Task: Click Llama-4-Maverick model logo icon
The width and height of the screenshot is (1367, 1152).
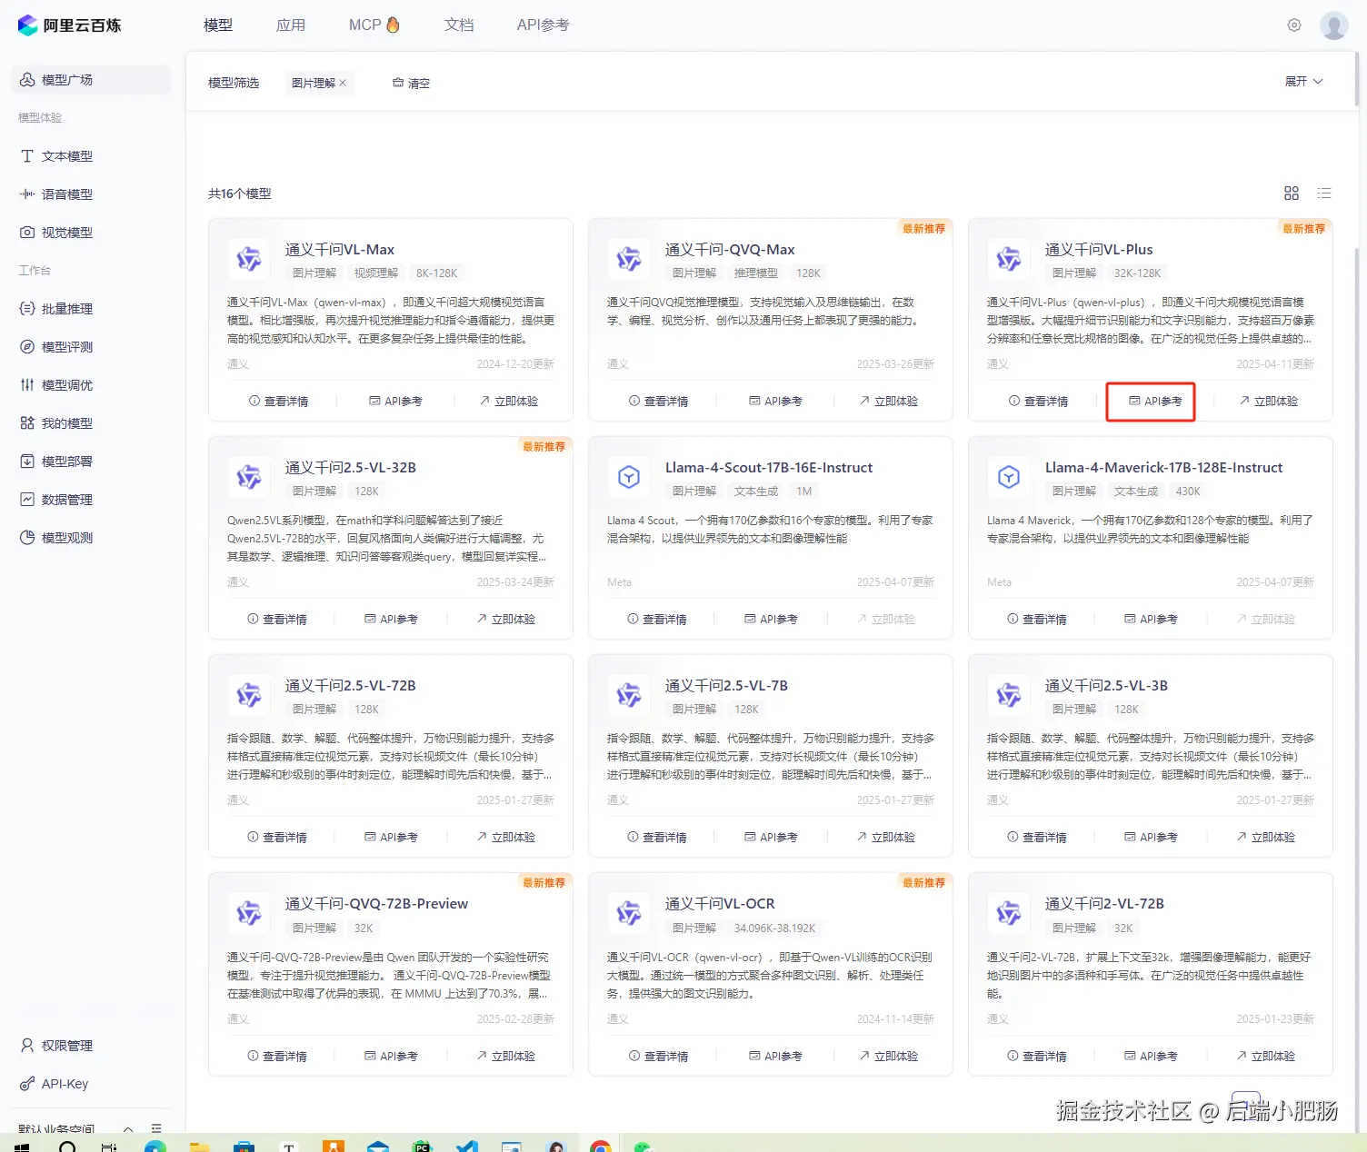Action: tap(1009, 477)
